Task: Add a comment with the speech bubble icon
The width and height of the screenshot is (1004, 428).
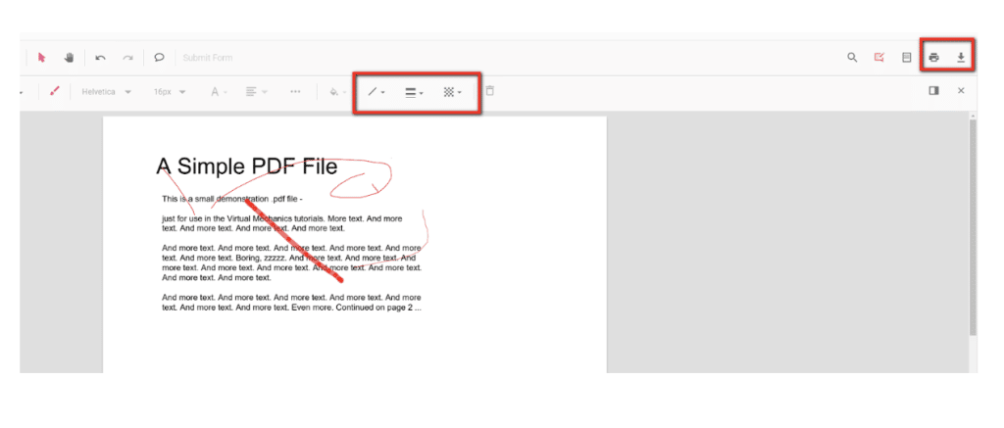Action: click(159, 58)
